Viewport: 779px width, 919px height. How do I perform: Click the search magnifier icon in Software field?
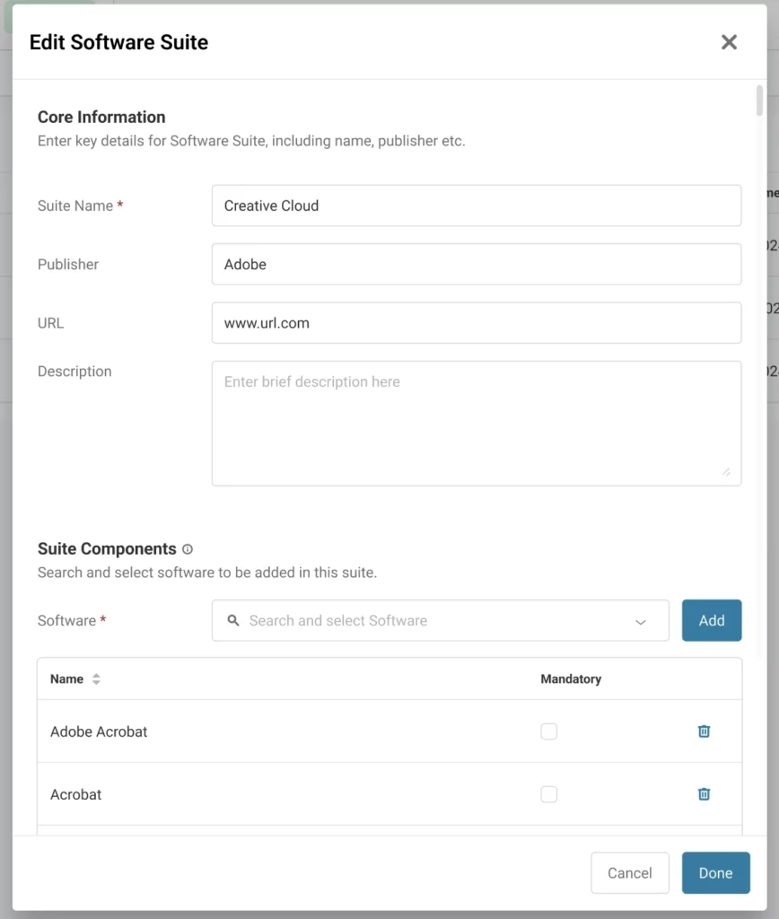(233, 620)
